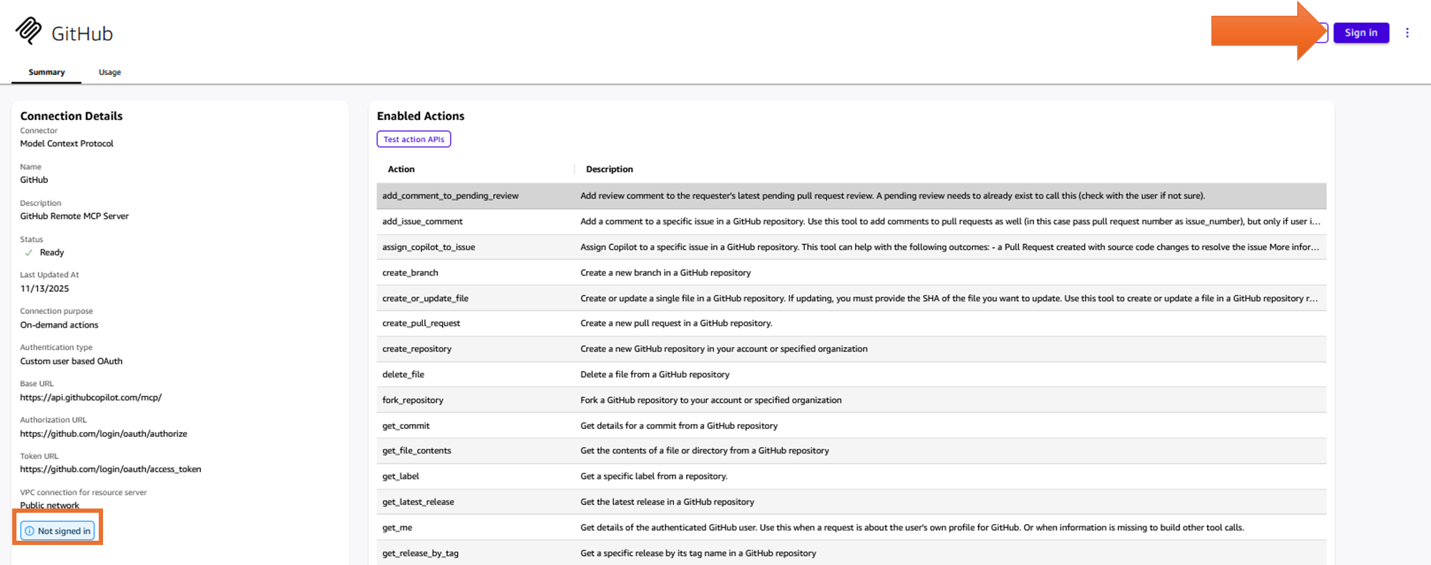Click the GitHub connector logo icon

[x=29, y=31]
